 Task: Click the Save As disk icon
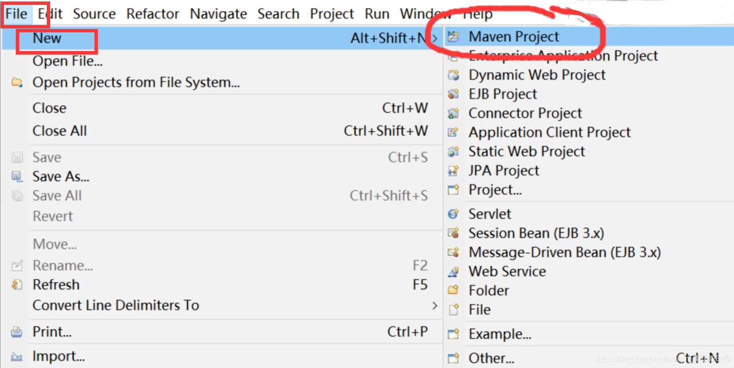[x=17, y=176]
